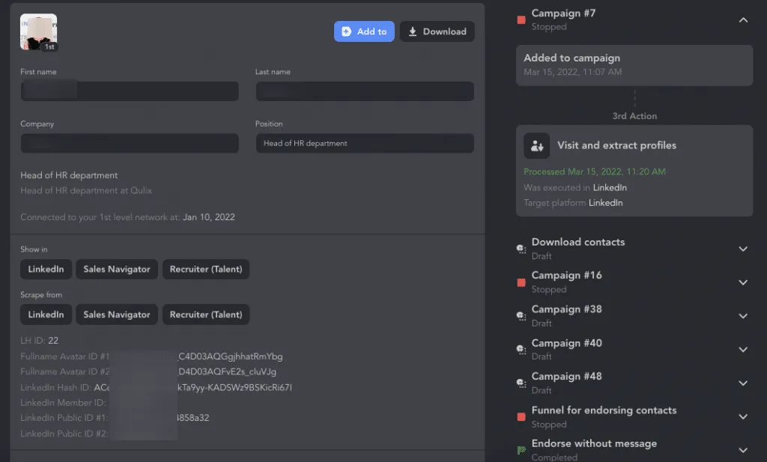Click the Download button
767x462 pixels.
click(x=437, y=31)
